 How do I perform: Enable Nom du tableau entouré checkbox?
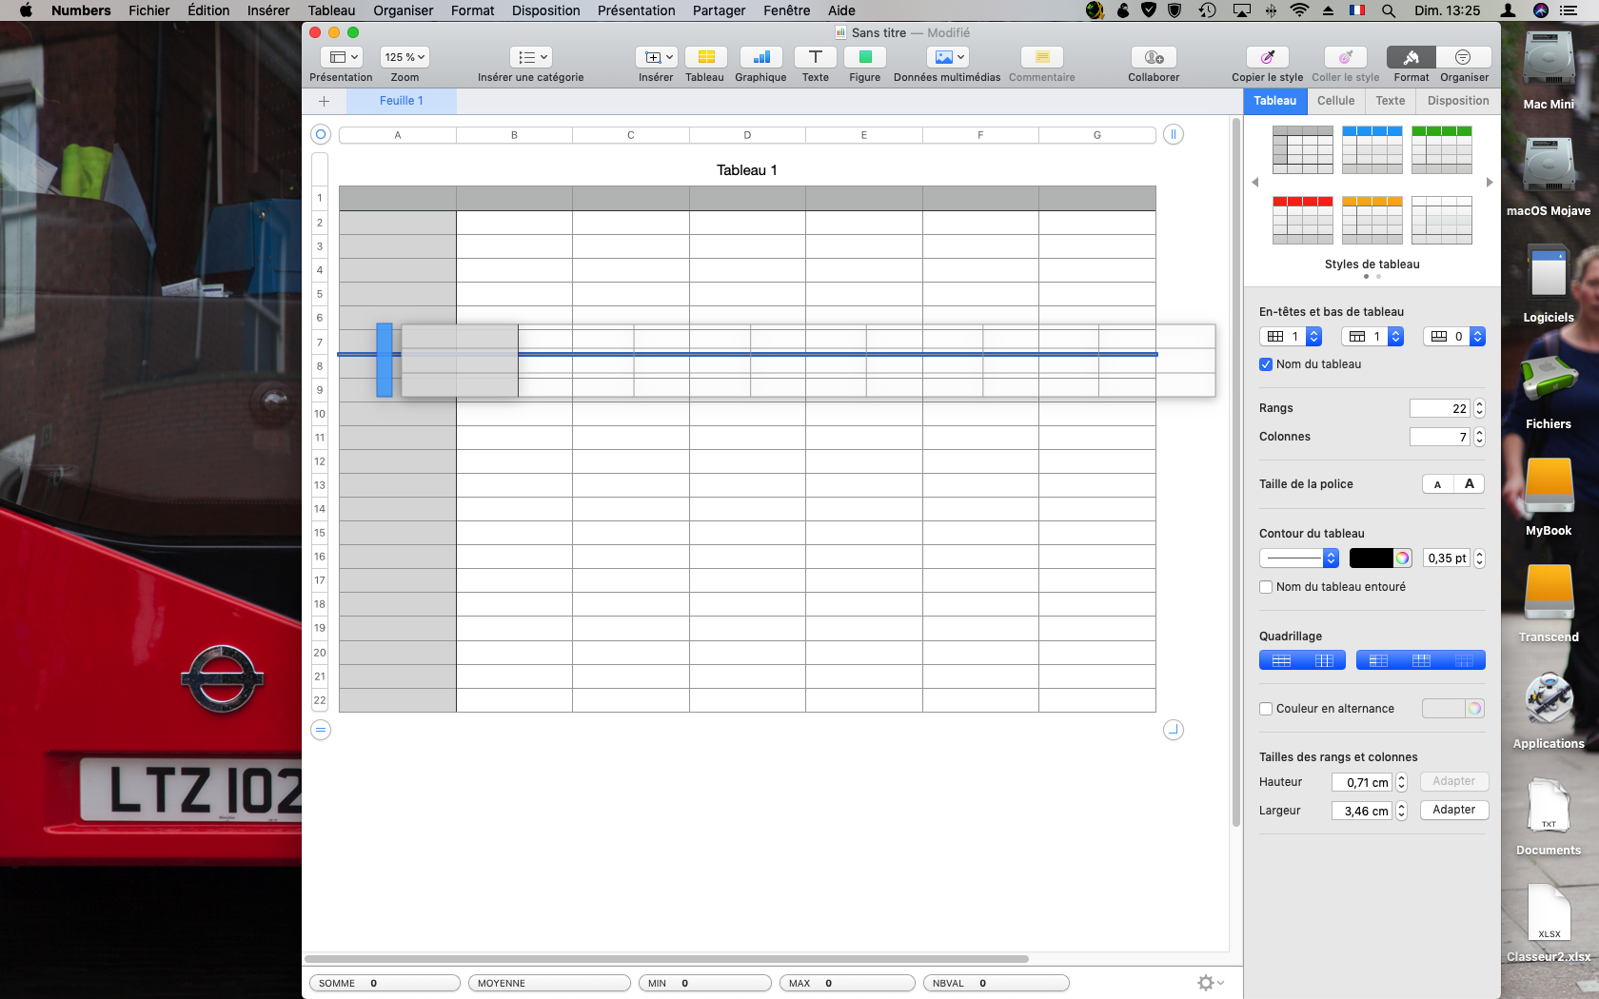(1266, 587)
